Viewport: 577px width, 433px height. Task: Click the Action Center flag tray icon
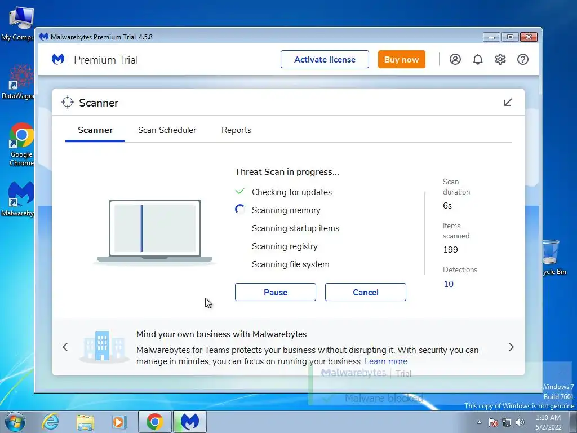point(493,423)
